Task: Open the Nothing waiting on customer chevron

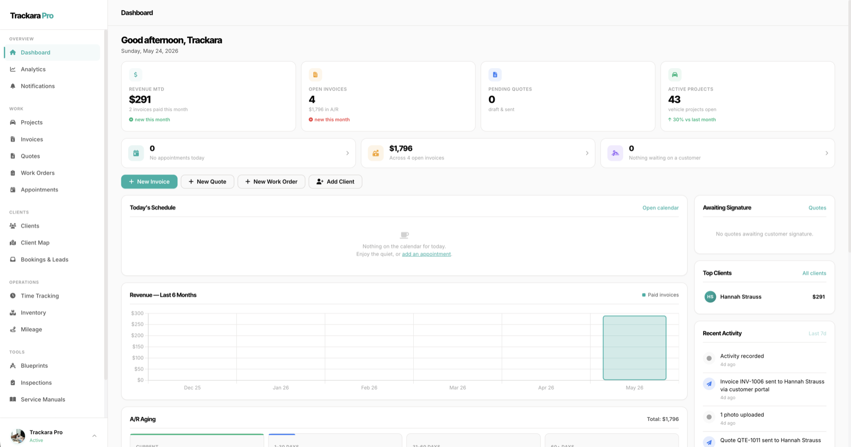Action: tap(827, 153)
